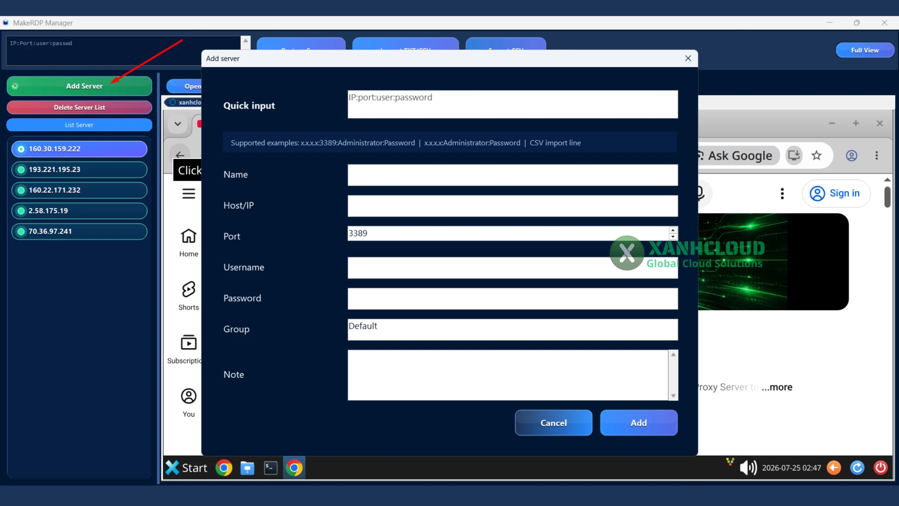Click Delete Server List button
The height and width of the screenshot is (506, 899).
79,108
